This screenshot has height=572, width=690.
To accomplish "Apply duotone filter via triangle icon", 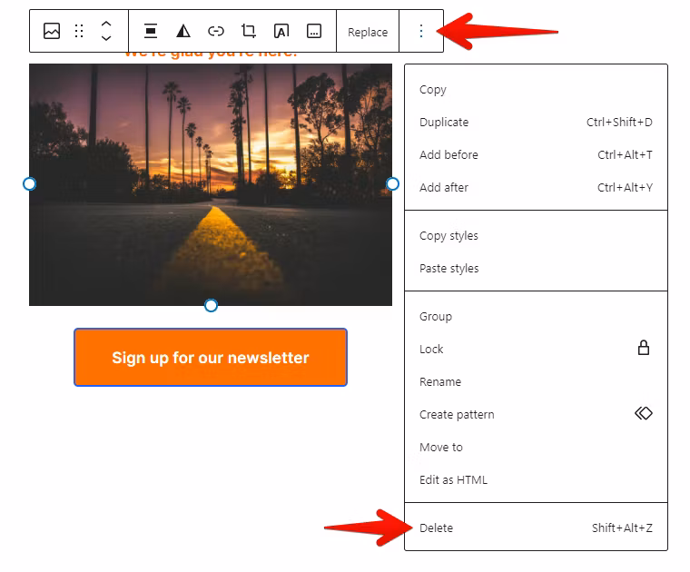I will click(183, 31).
